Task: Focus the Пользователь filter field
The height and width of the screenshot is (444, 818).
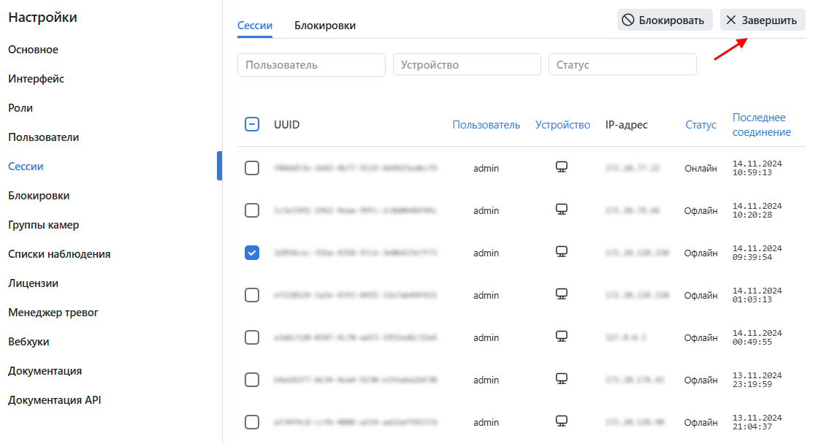Action: pos(311,65)
